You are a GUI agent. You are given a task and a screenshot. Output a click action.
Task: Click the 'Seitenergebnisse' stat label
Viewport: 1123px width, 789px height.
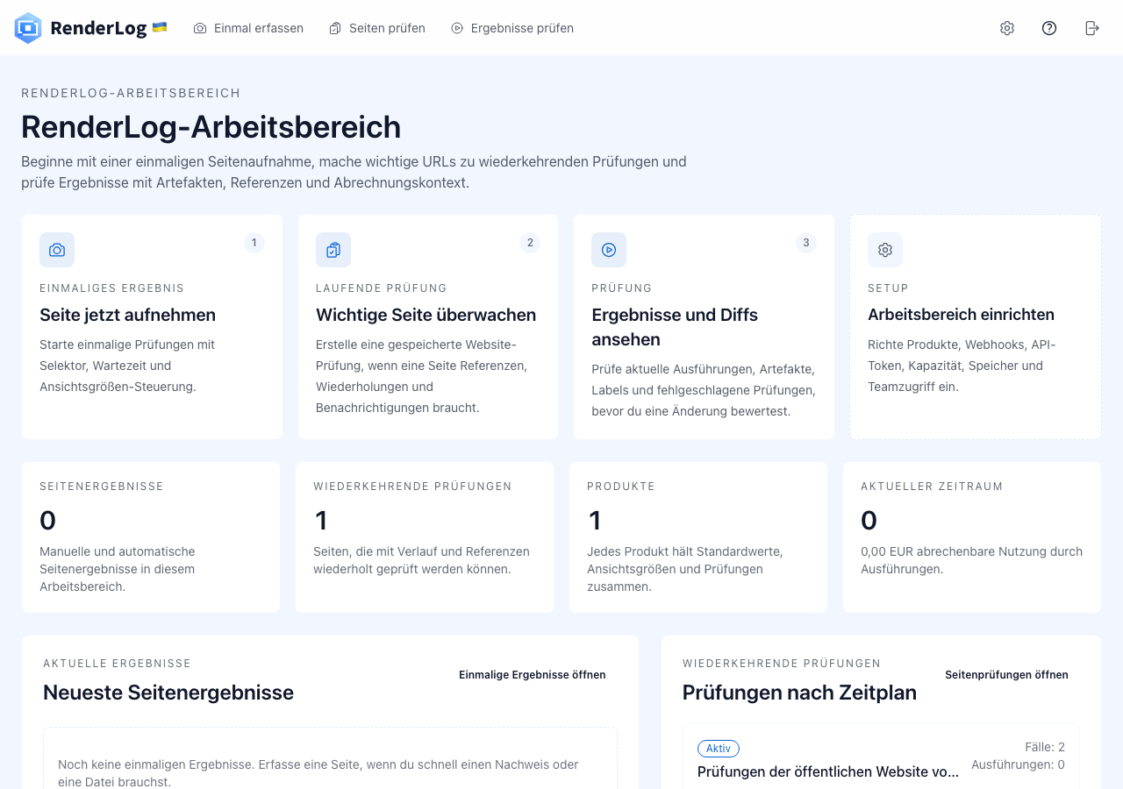point(102,487)
